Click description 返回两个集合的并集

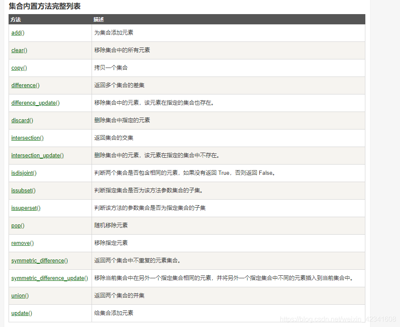coord(119,296)
